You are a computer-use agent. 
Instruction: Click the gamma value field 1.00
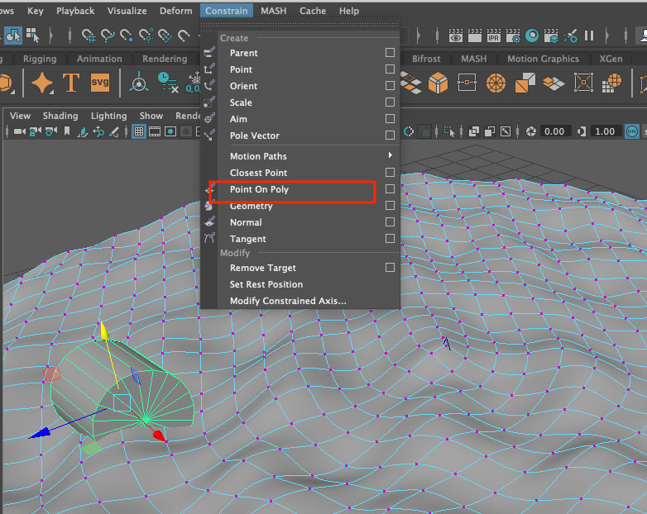click(605, 131)
